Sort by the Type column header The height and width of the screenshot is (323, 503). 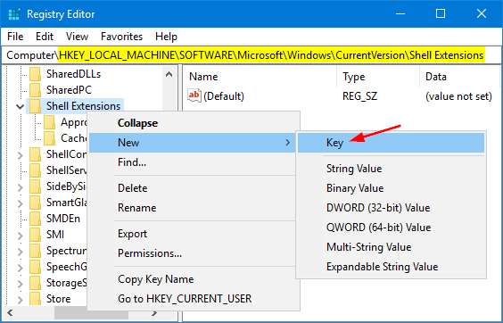[378, 77]
